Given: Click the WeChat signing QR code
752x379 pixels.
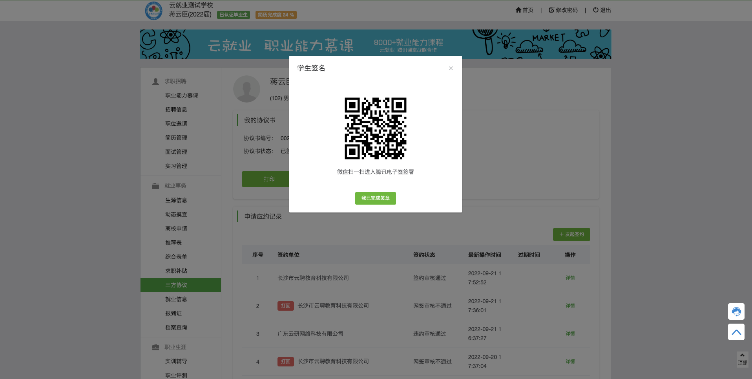Looking at the screenshot, I should coord(375,128).
